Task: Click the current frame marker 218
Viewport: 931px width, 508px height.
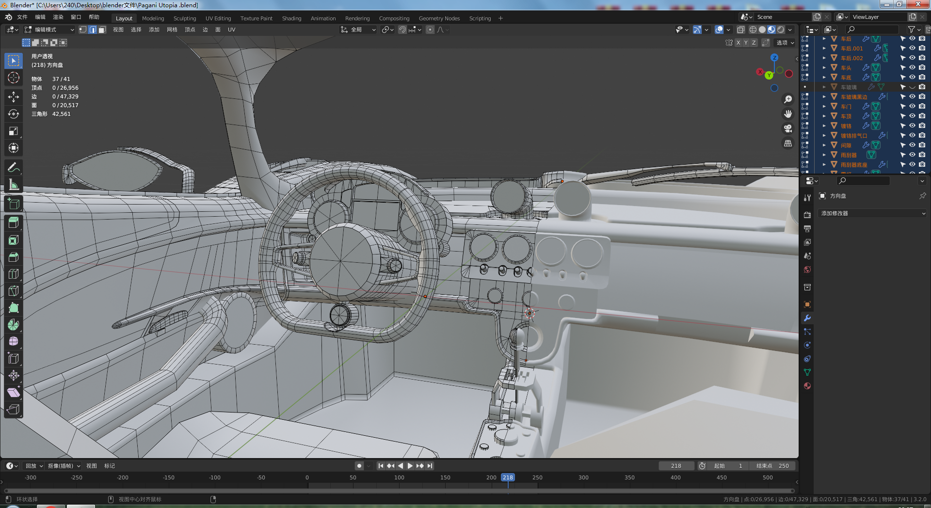Action: pyautogui.click(x=508, y=477)
